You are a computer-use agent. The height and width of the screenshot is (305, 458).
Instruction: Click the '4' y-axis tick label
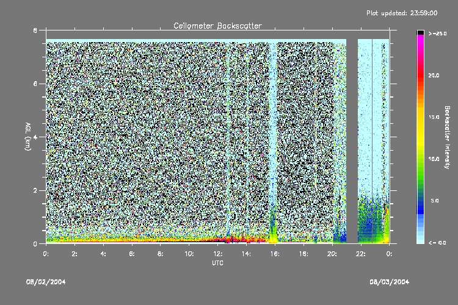point(35,137)
